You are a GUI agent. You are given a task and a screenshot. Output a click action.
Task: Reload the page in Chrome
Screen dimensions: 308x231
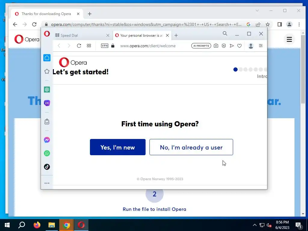pyautogui.click(x=34, y=24)
